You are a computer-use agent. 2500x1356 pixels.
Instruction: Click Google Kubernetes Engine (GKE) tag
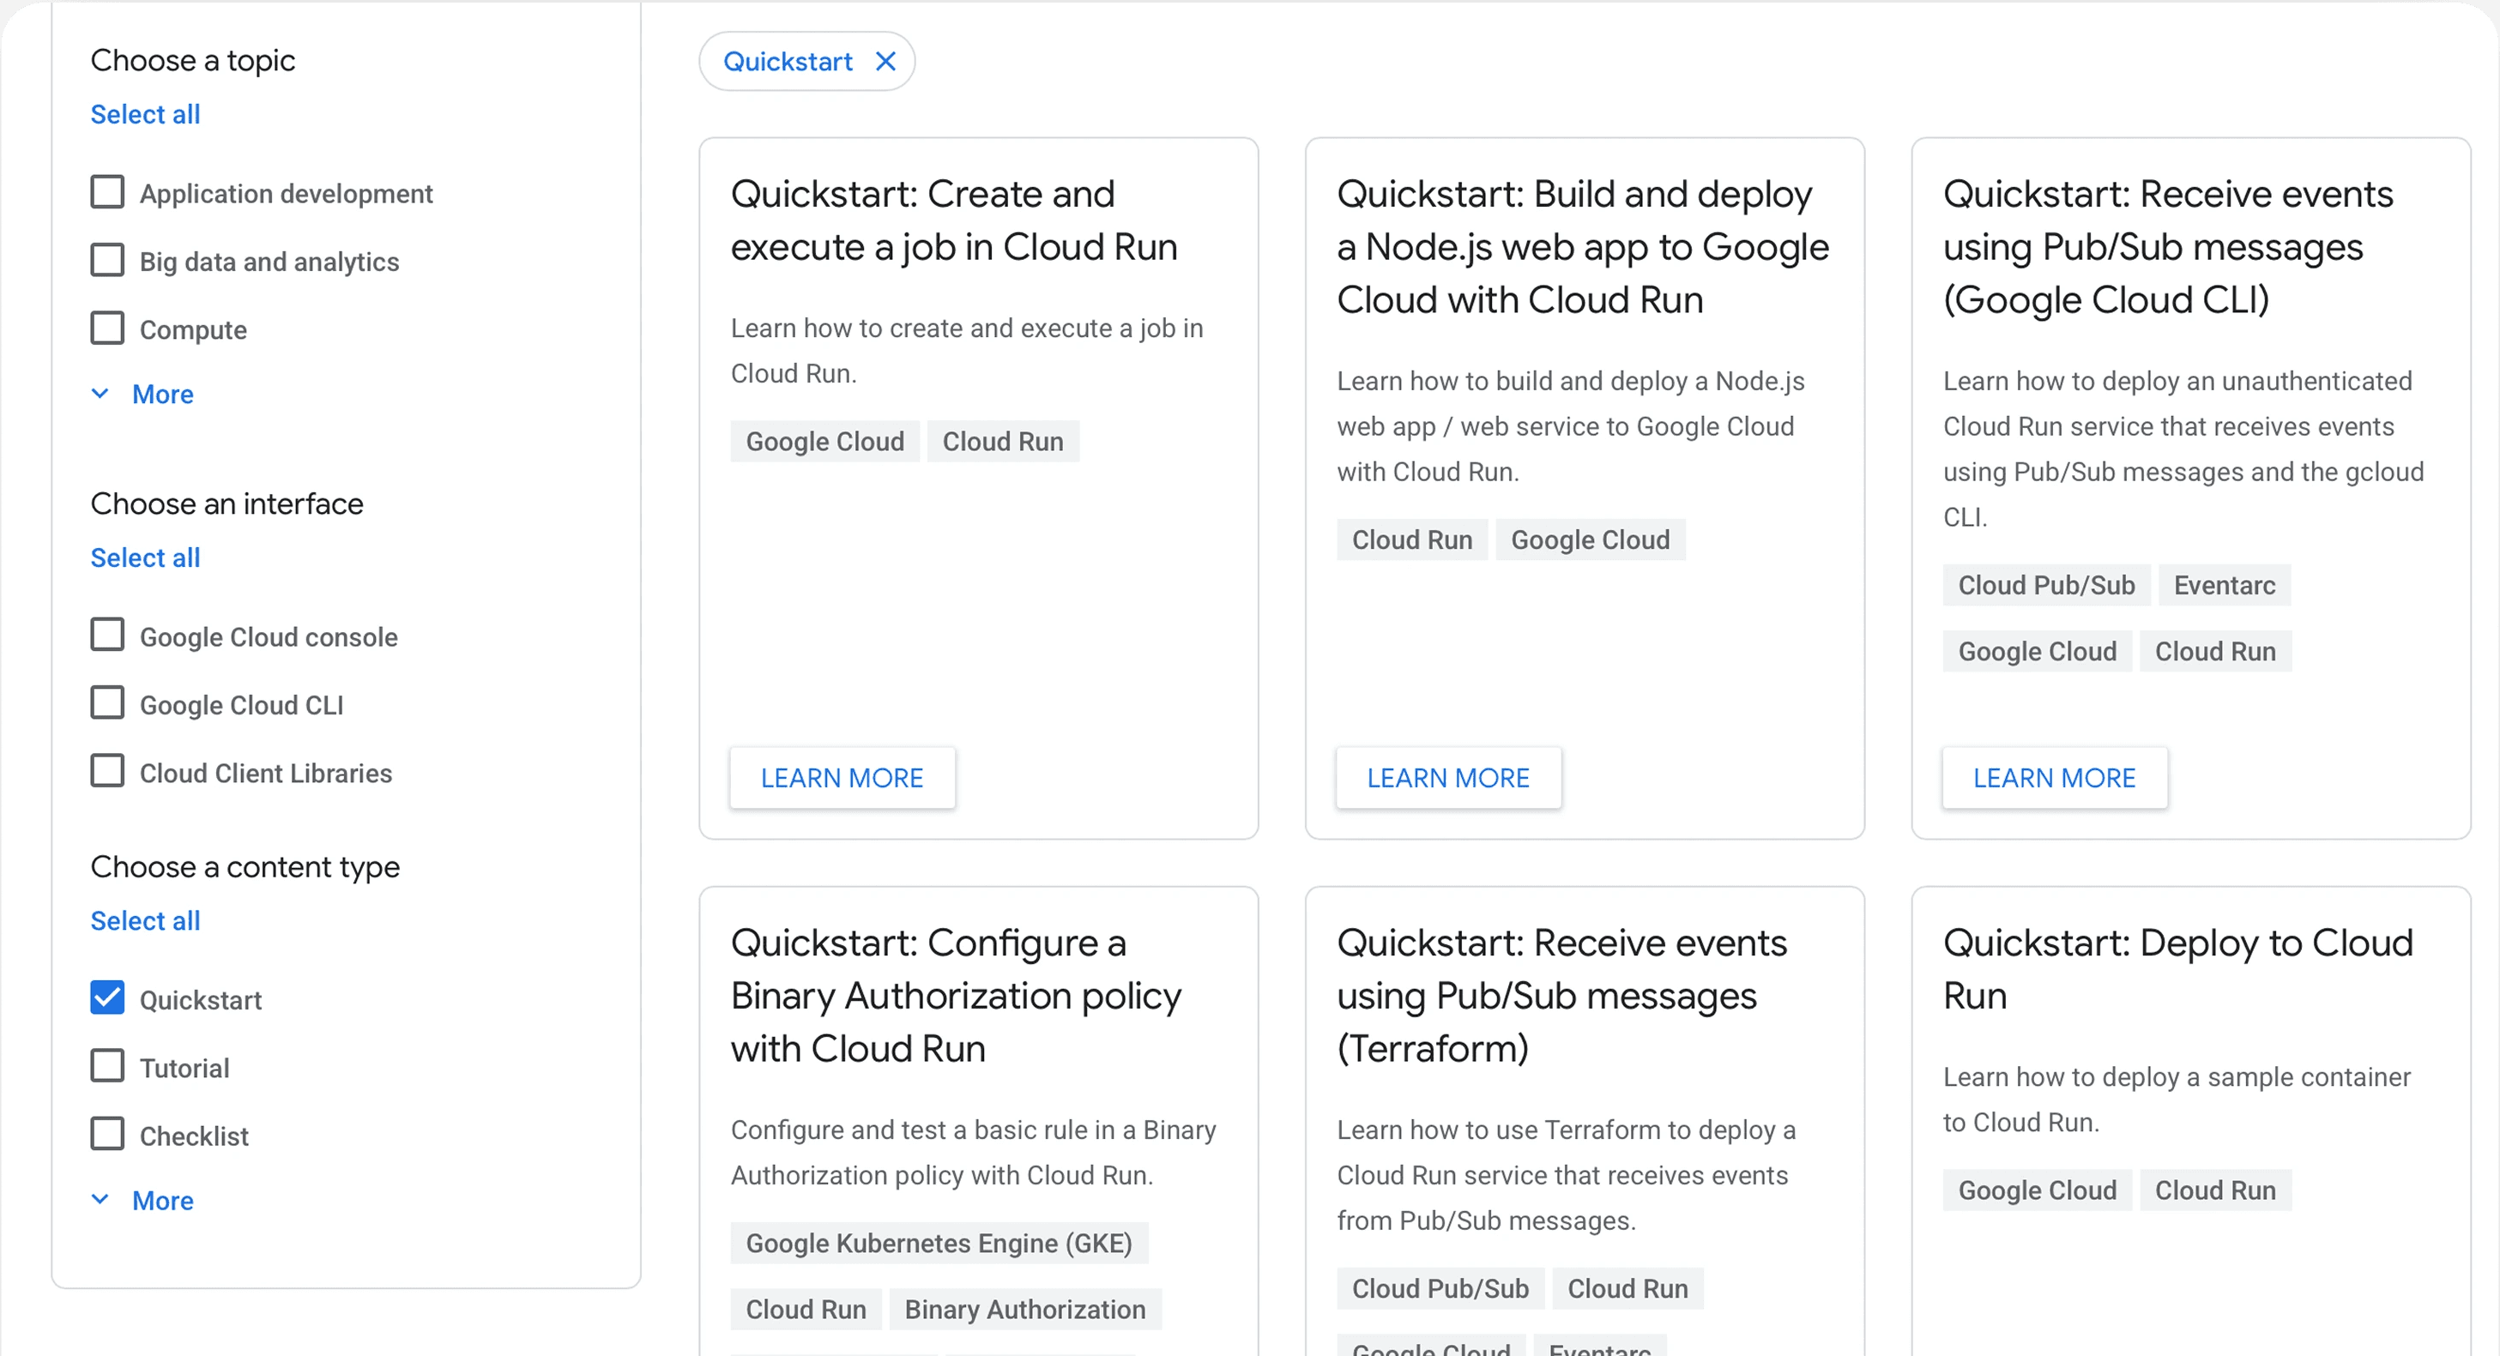click(x=939, y=1244)
